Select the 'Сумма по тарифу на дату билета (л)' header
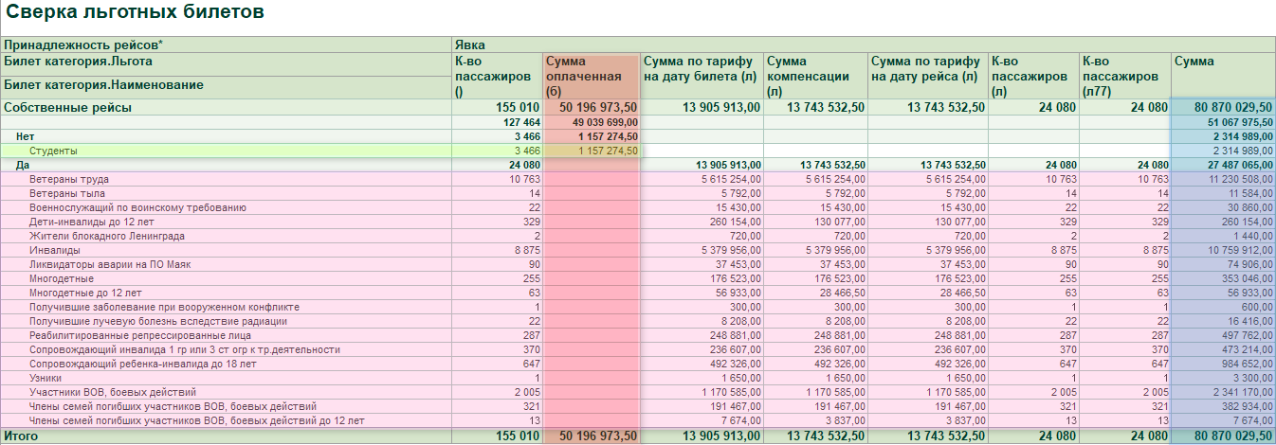The image size is (1276, 445). (x=702, y=76)
